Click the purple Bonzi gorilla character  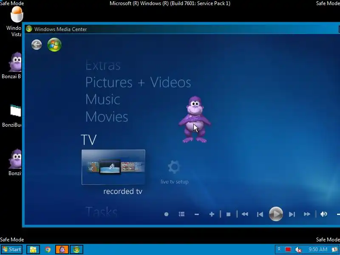point(195,120)
